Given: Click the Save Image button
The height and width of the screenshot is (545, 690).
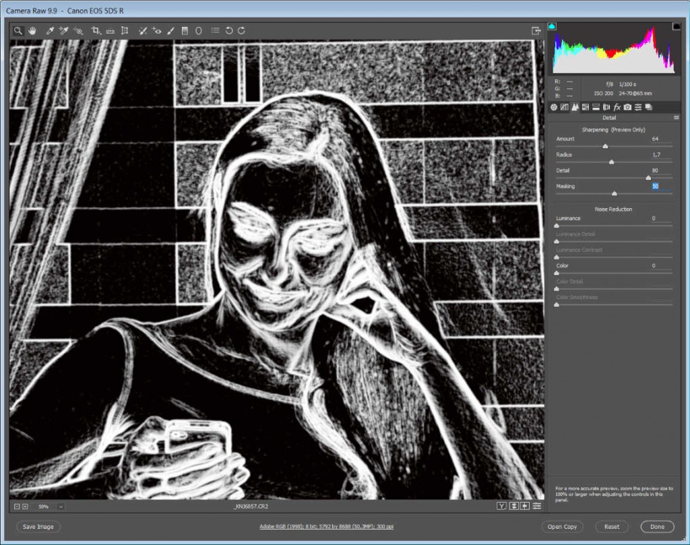Looking at the screenshot, I should tap(38, 527).
